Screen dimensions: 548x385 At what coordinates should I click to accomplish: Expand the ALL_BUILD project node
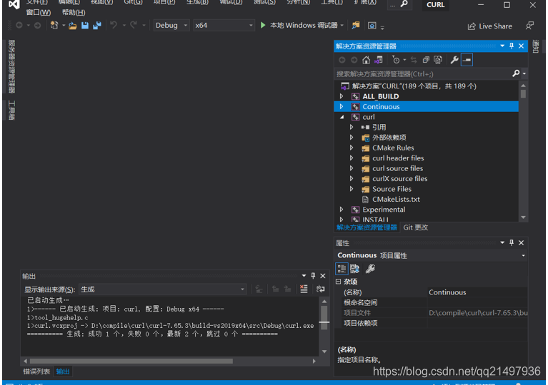click(x=342, y=96)
